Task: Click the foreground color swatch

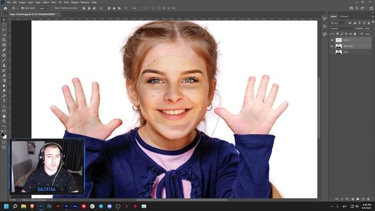Action: point(3,135)
